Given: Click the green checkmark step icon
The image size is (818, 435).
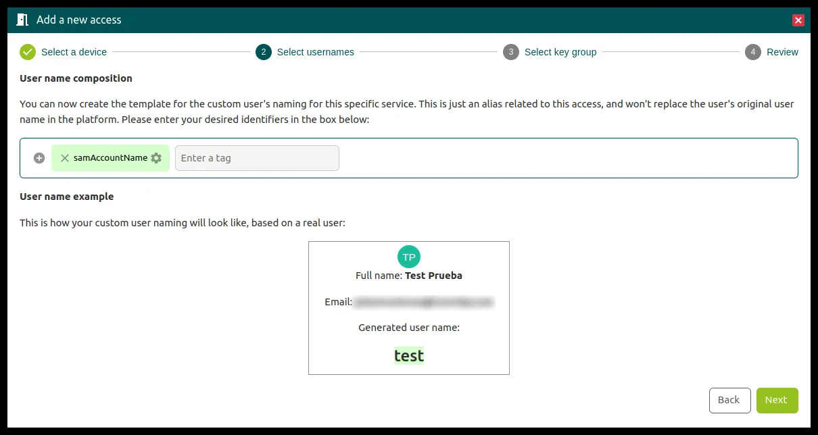Looking at the screenshot, I should [28, 52].
